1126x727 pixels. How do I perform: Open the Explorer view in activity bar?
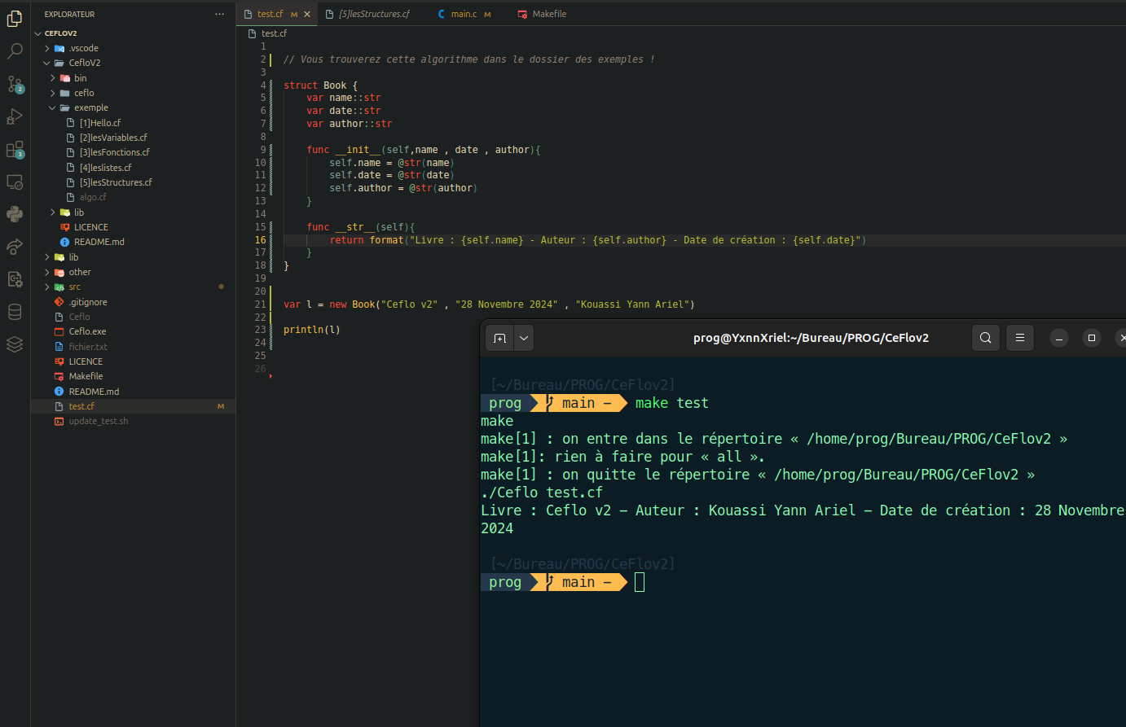click(x=15, y=18)
